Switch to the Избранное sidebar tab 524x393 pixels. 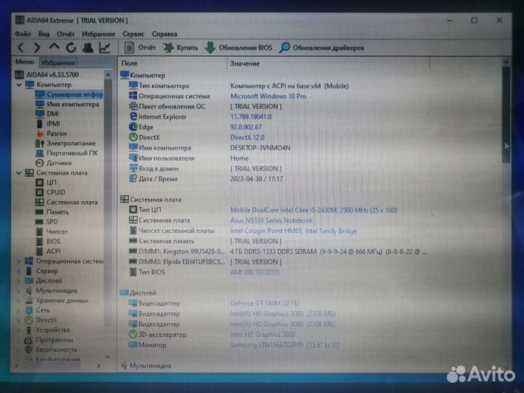(x=58, y=63)
